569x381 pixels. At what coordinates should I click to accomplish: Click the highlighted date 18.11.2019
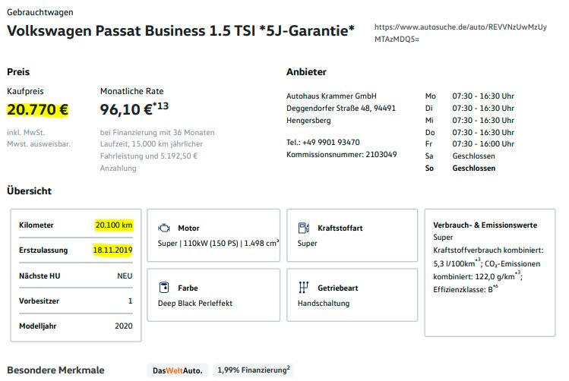pos(112,250)
